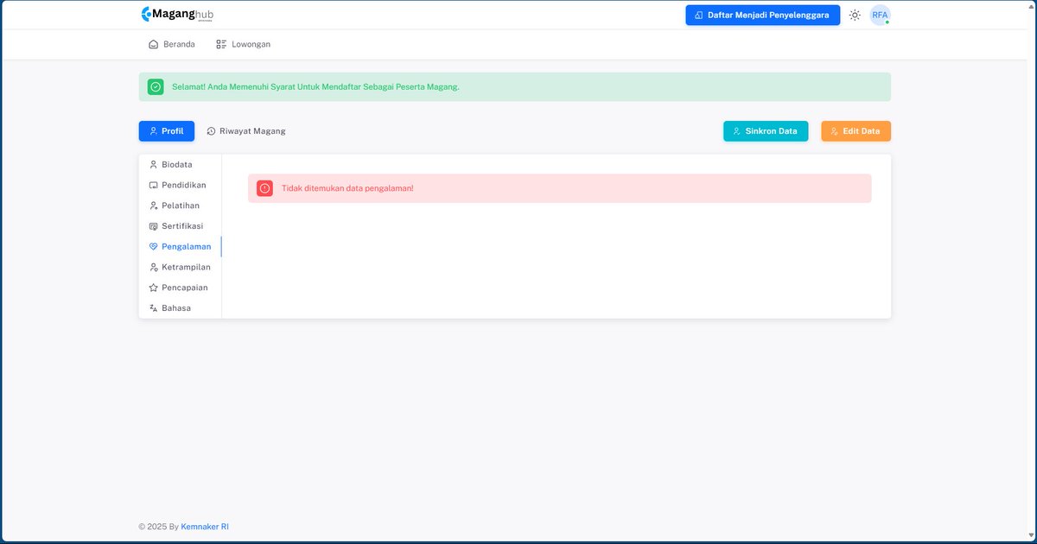Go to Beranda in navigation
Viewport: 1037px width, 544px height.
click(x=172, y=44)
